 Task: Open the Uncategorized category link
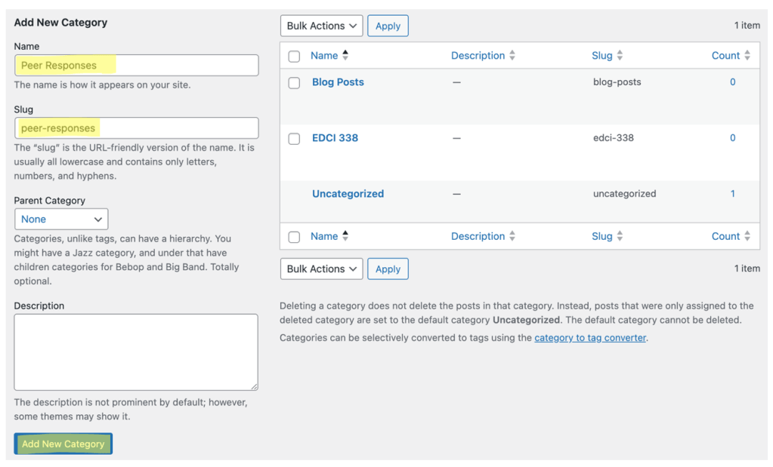(x=348, y=194)
